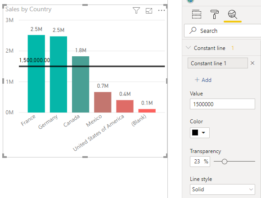Click the 1.8M data label above Canada

coord(81,50)
